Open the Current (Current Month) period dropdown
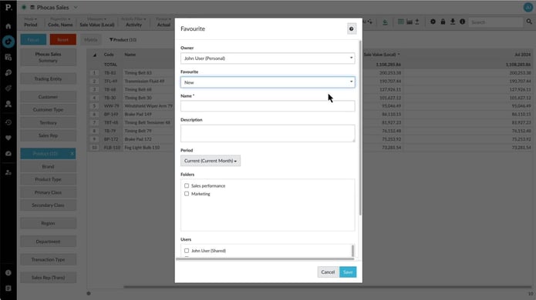 click(211, 161)
